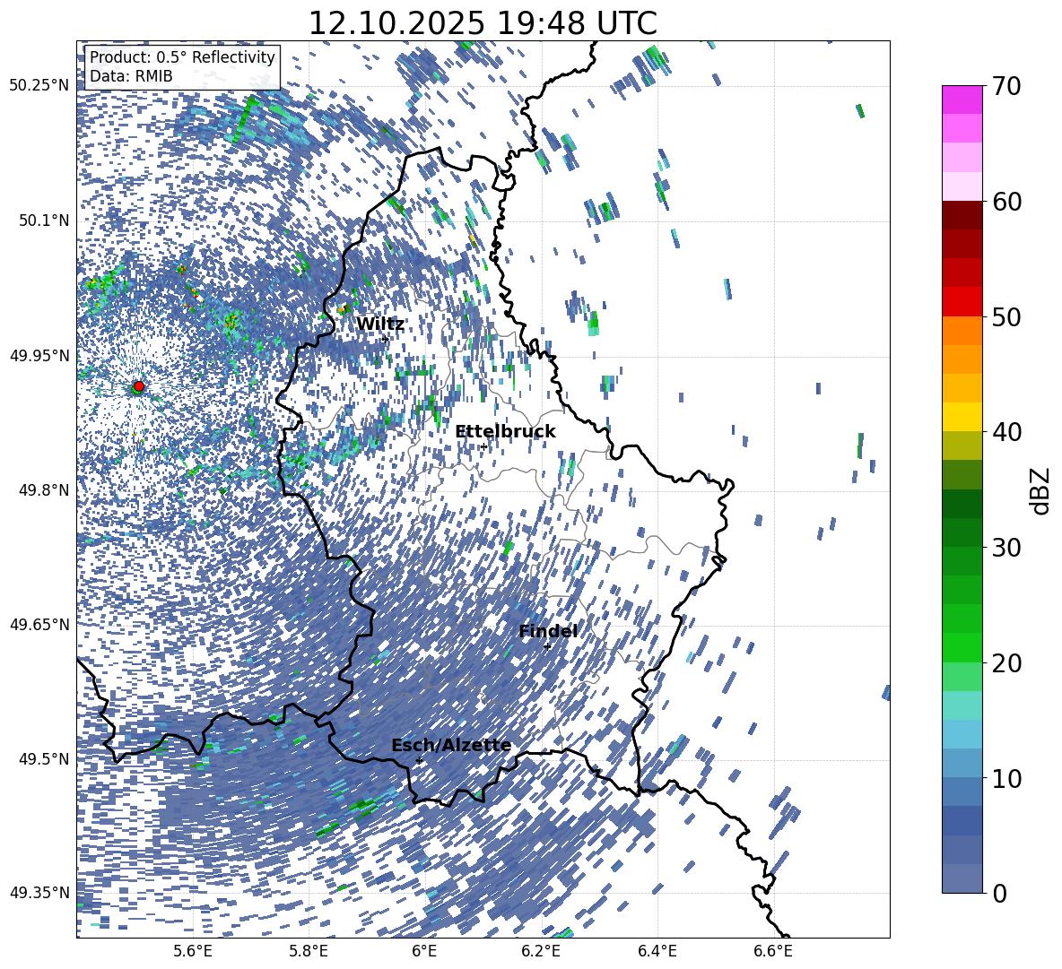Screen dimensions: 1062x969
Task: Click the 6.6°E longitude tick label
Action: (773, 951)
